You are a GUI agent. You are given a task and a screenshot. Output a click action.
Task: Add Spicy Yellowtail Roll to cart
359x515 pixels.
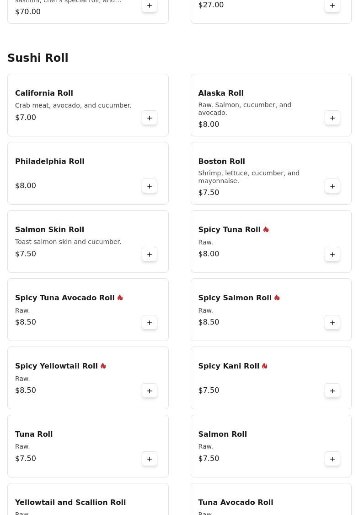(x=150, y=391)
